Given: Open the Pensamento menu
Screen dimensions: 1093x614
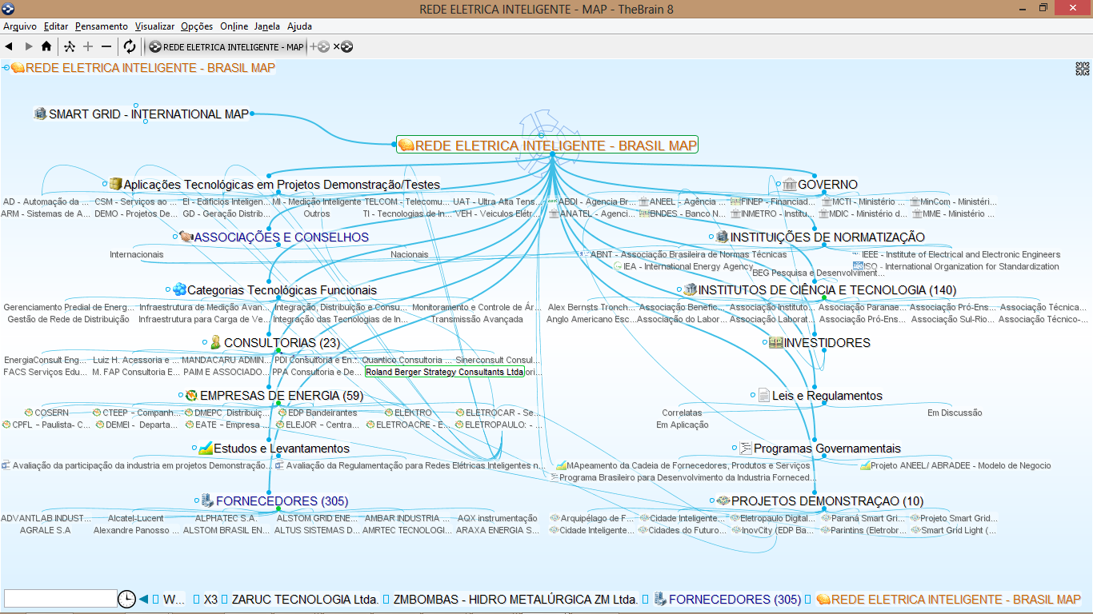Looking at the screenshot, I should coord(102,26).
